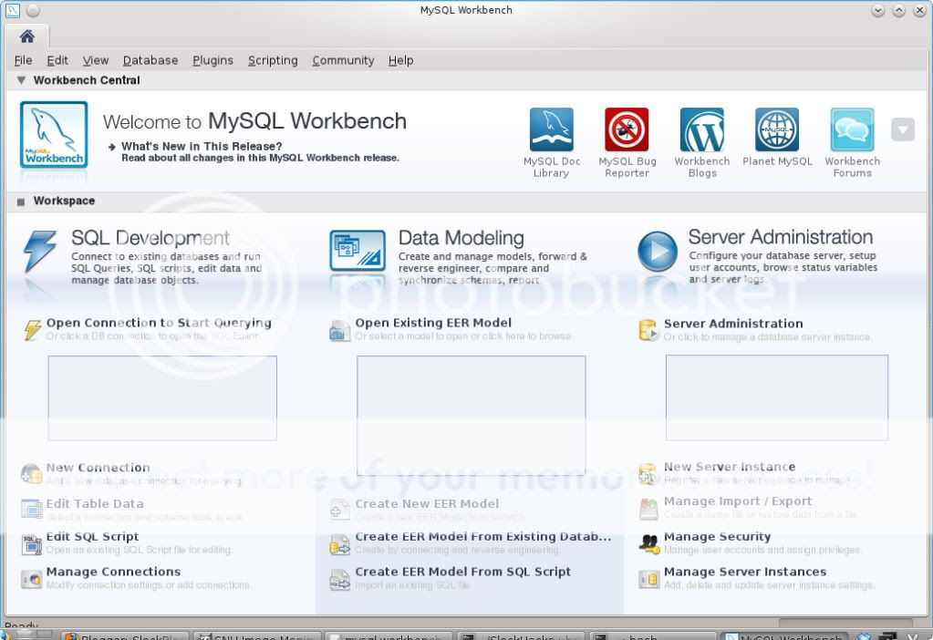Click the Manage Security link

(x=718, y=536)
